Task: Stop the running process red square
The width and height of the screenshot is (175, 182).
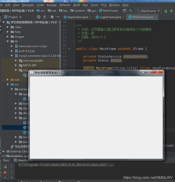Action: tap(5, 173)
